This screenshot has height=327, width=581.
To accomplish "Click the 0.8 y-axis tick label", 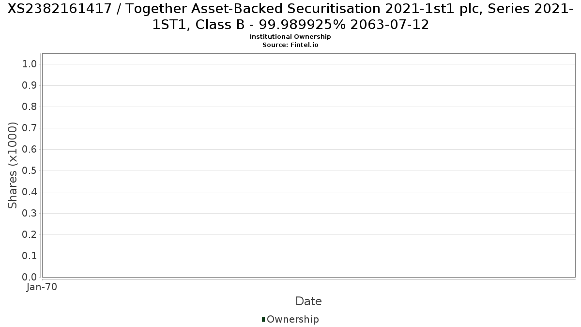I will (30, 107).
